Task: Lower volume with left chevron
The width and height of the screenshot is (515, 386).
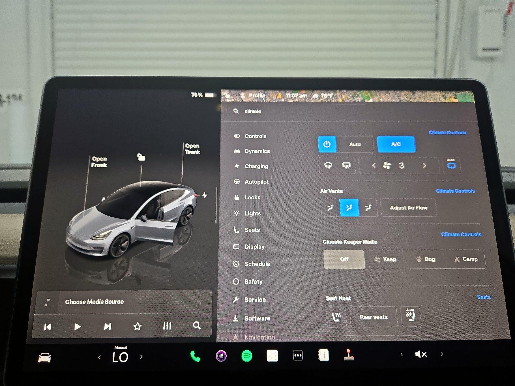Action: click(402, 354)
